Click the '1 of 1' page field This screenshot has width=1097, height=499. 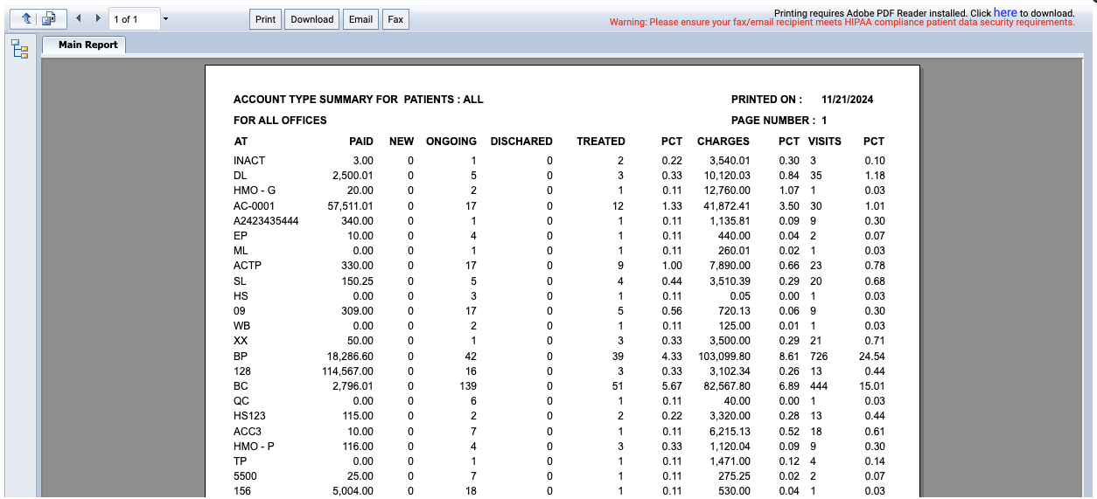[135, 19]
